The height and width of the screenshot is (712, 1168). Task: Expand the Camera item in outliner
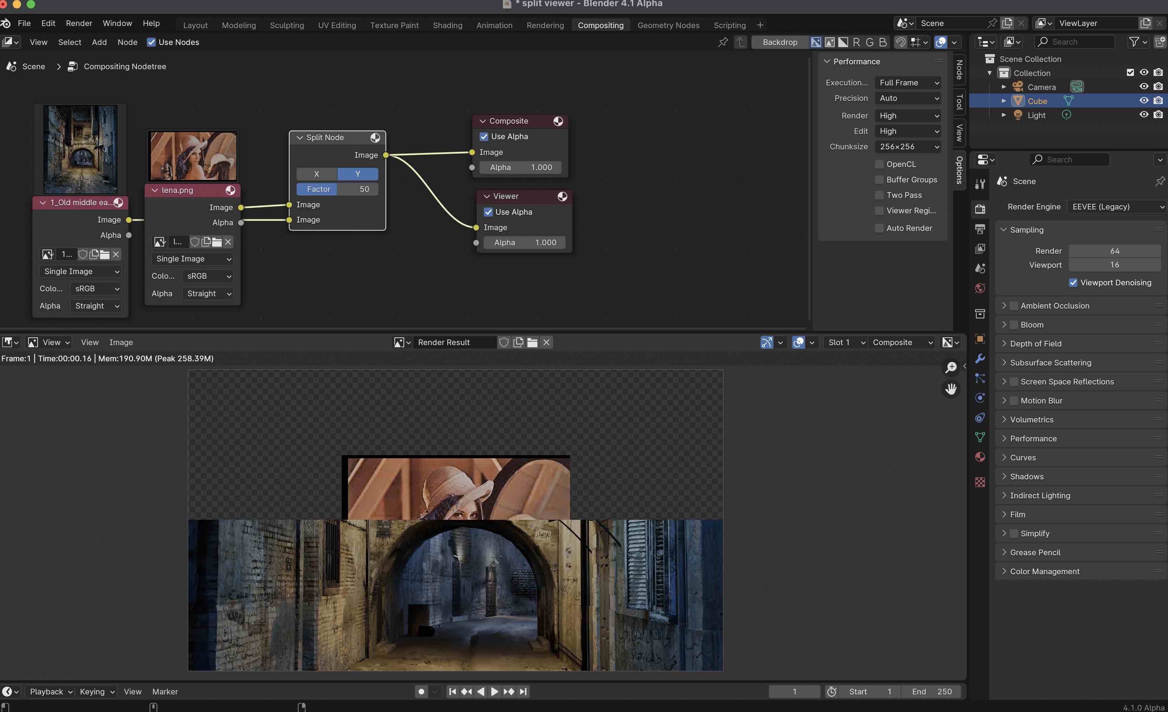click(x=1004, y=87)
